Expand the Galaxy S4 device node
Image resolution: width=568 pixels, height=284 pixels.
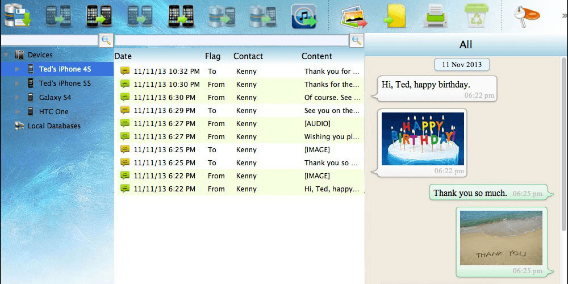17,98
